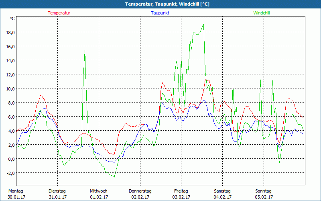This screenshot has width=321, height=201.
Task: Click the 03.02.17 date label
Action: pyautogui.click(x=181, y=197)
